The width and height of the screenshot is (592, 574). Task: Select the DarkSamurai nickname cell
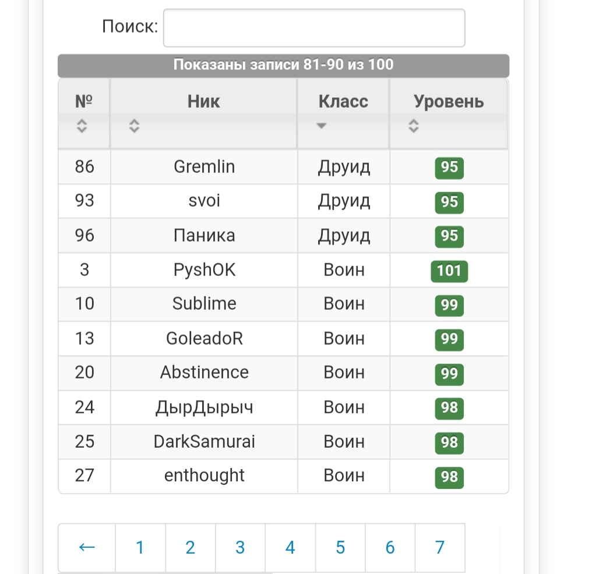tap(204, 442)
